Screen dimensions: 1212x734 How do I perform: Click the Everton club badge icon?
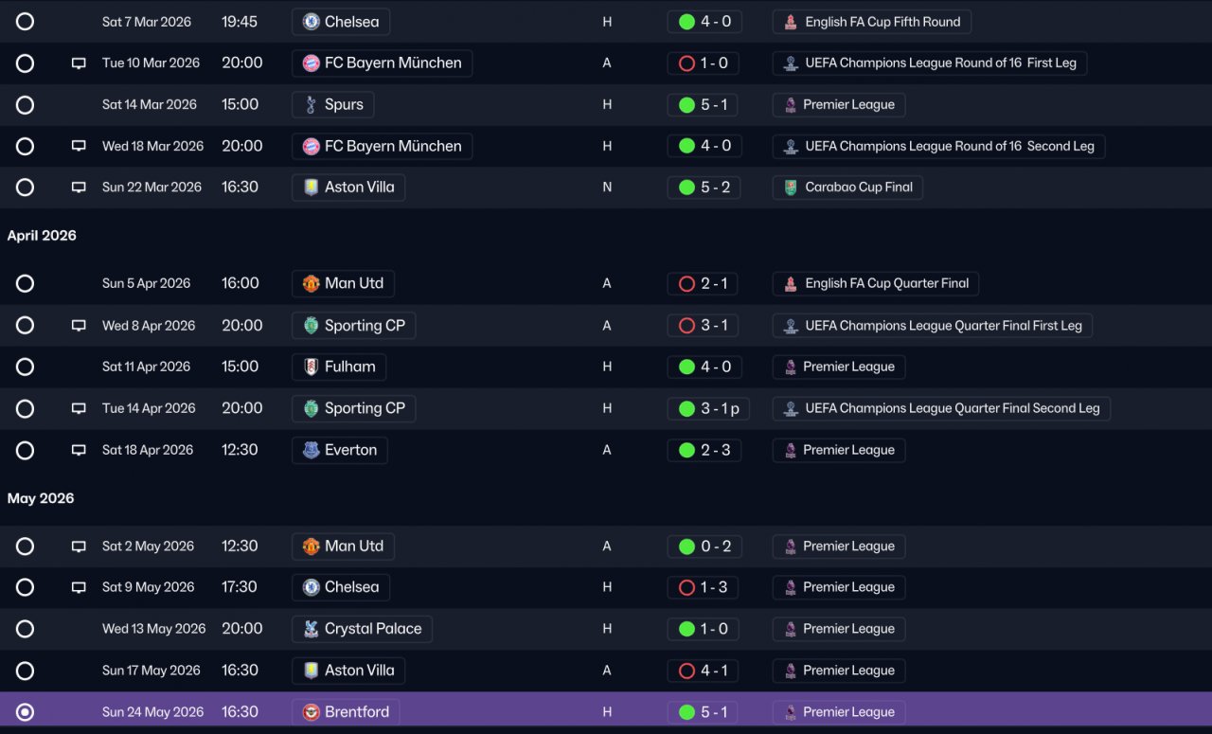coord(311,451)
